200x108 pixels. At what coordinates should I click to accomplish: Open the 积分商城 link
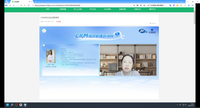tap(107, 9)
